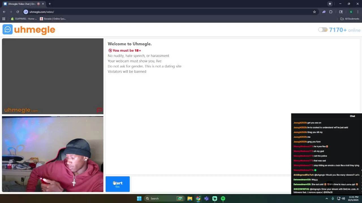Go forward in browser history
The image size is (362, 203).
(11, 12)
